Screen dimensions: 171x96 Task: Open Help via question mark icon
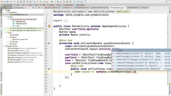click(85, 2)
